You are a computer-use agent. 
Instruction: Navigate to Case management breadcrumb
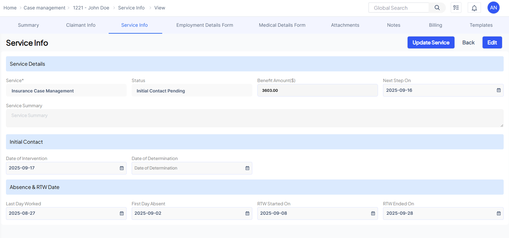coord(44,8)
